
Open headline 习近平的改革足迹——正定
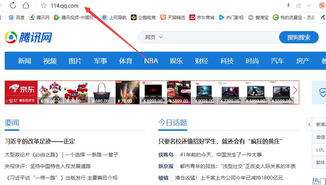40,141
